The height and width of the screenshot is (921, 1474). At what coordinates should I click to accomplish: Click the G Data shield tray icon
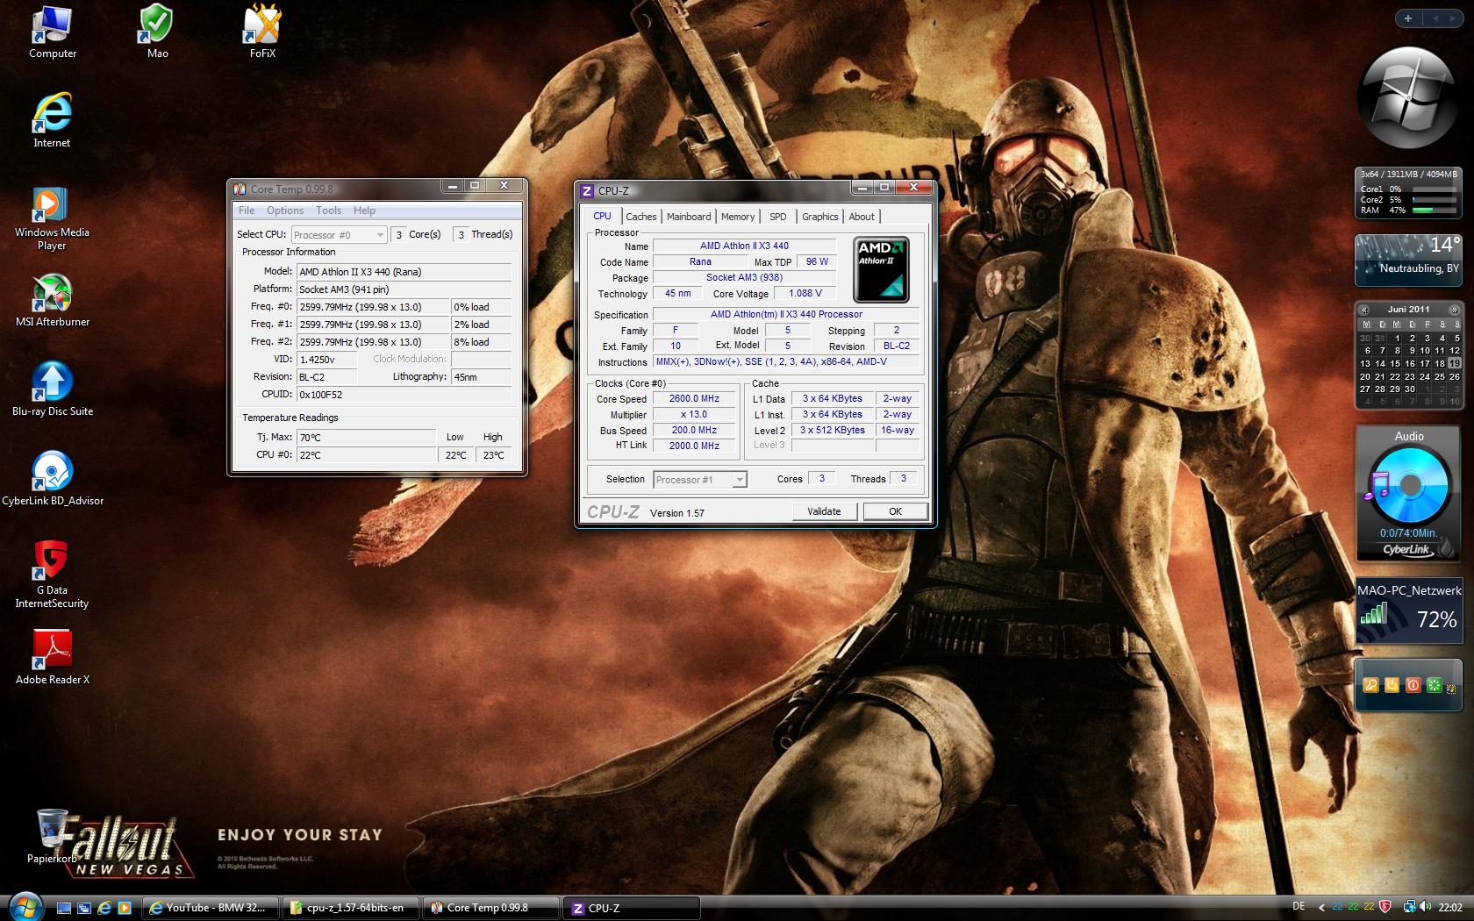1385,907
